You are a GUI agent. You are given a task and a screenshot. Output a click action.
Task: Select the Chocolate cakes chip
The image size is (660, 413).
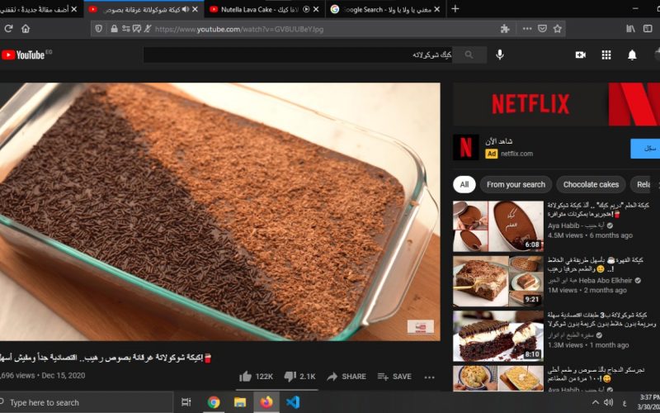[x=591, y=184]
